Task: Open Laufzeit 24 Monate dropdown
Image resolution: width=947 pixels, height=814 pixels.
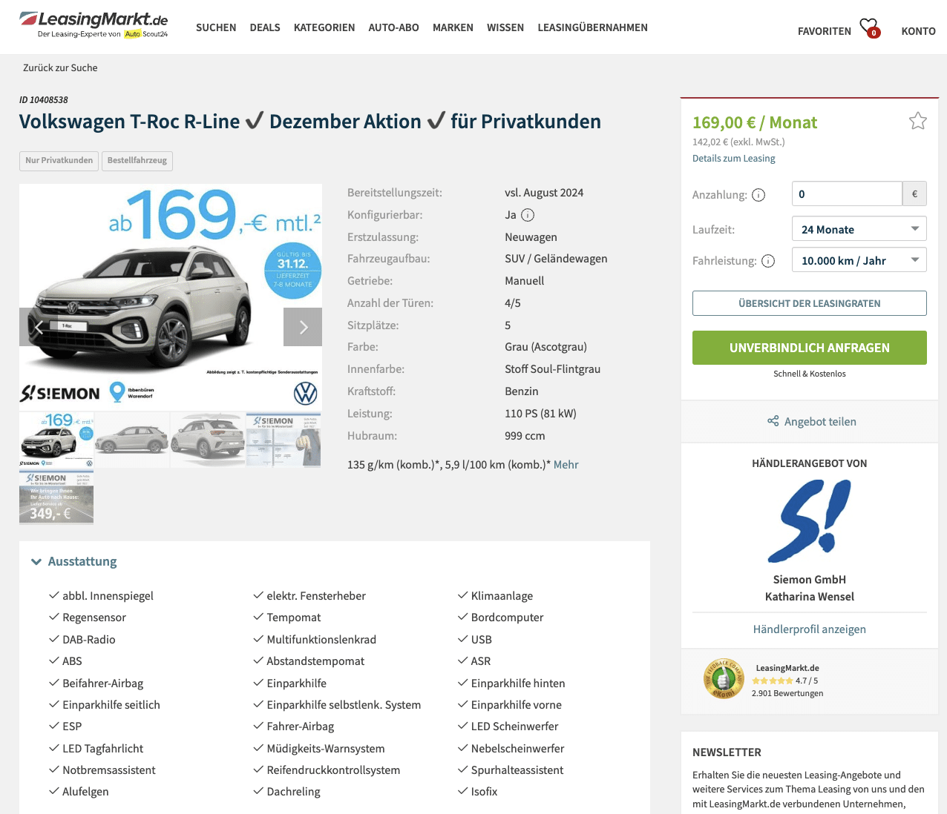Action: pyautogui.click(x=859, y=229)
